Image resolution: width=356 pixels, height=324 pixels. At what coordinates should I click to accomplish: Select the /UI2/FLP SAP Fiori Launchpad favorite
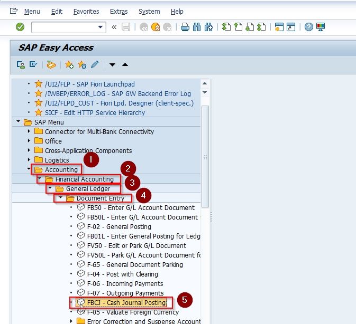pos(90,84)
